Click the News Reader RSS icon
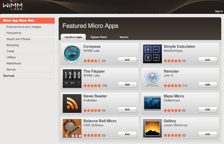Viewport: 224px width, 144px height. click(x=72, y=103)
